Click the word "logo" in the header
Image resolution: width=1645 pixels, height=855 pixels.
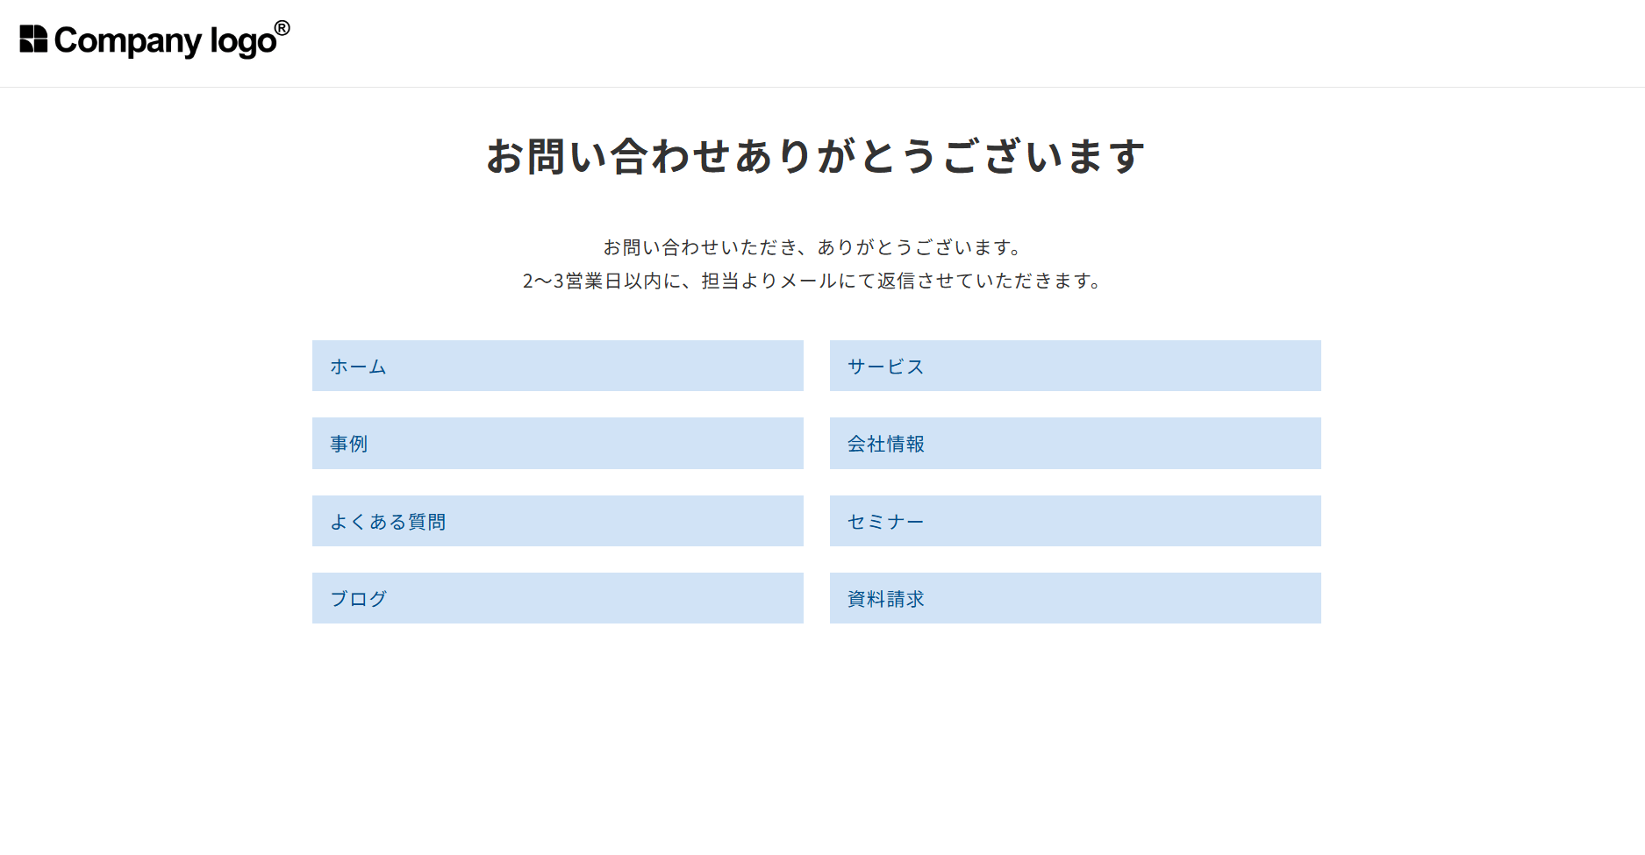243,42
